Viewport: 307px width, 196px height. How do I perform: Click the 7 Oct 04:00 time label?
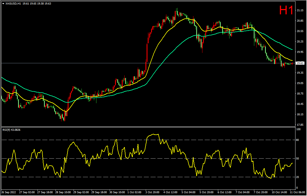(x=242, y=192)
